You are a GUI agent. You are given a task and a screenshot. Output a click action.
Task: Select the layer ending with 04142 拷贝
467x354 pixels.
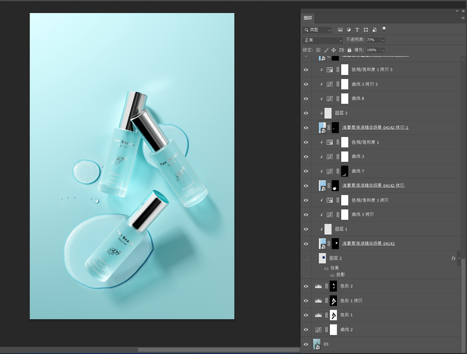[x=373, y=185]
